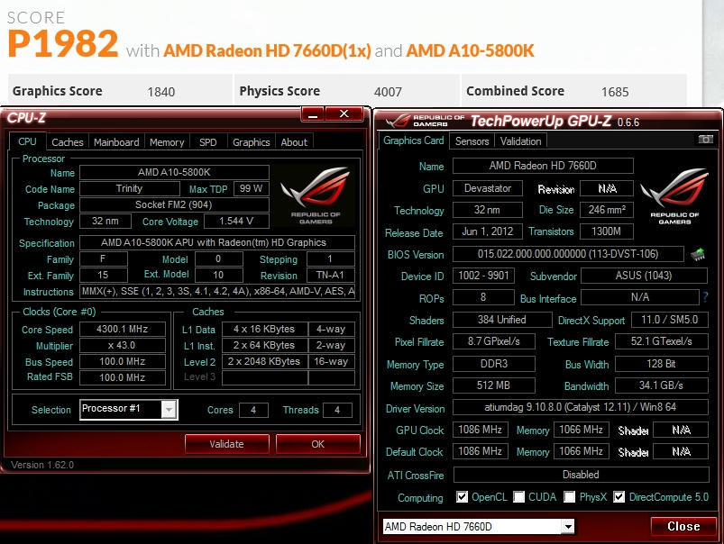Click the Revision value TN-A1

tap(331, 276)
